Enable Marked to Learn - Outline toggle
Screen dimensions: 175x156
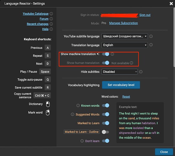[105, 132]
